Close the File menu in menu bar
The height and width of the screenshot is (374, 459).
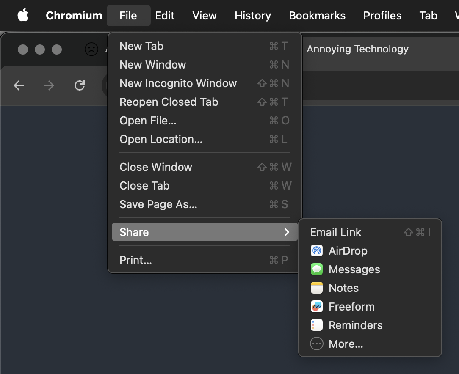[128, 16]
